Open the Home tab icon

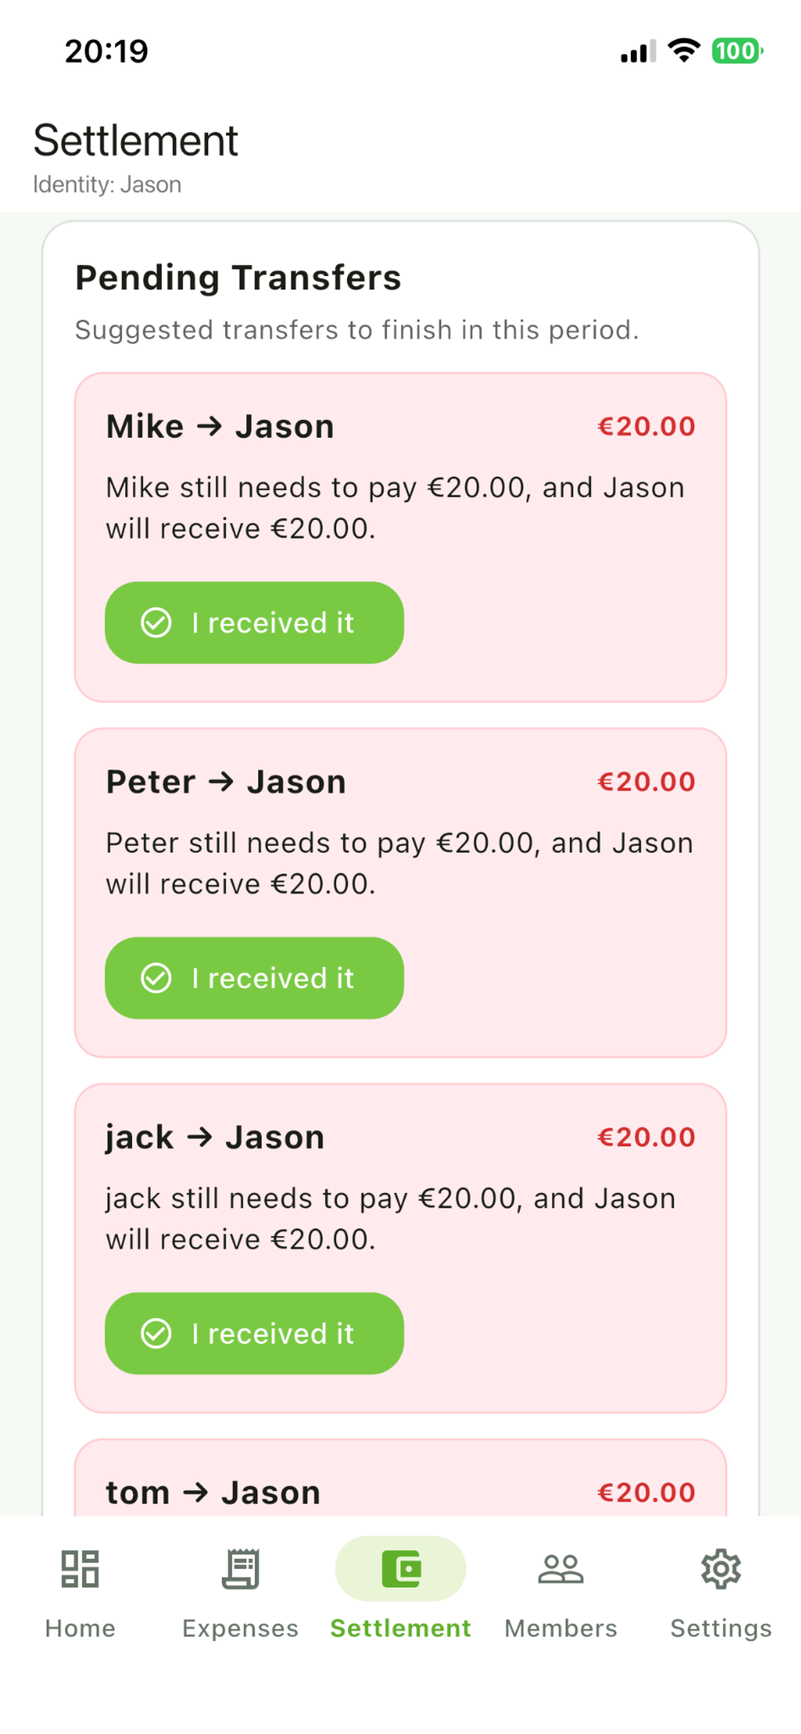pyautogui.click(x=80, y=1568)
